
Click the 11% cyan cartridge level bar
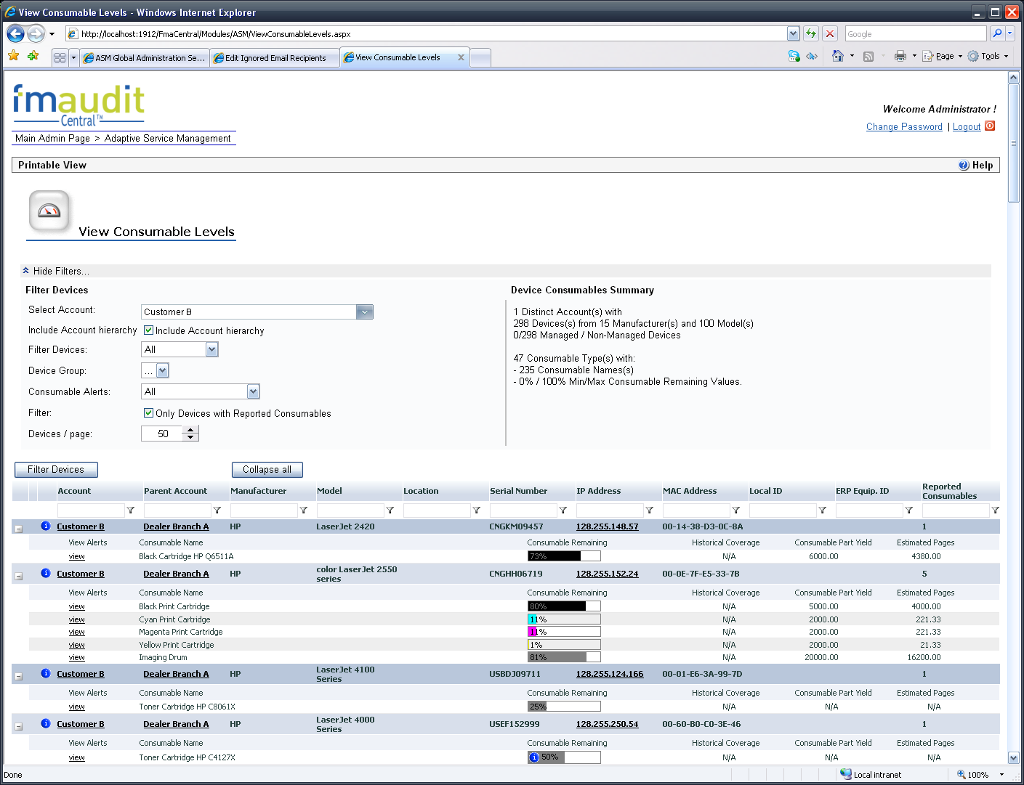564,619
